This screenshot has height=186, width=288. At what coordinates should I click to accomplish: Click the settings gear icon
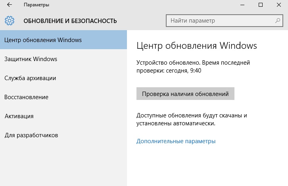point(10,21)
